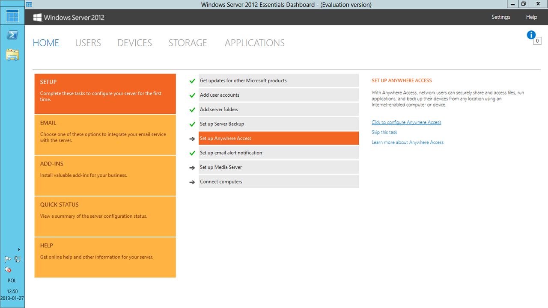The image size is (548, 308).
Task: Select the Set up Media Server task
Action: tap(279, 167)
